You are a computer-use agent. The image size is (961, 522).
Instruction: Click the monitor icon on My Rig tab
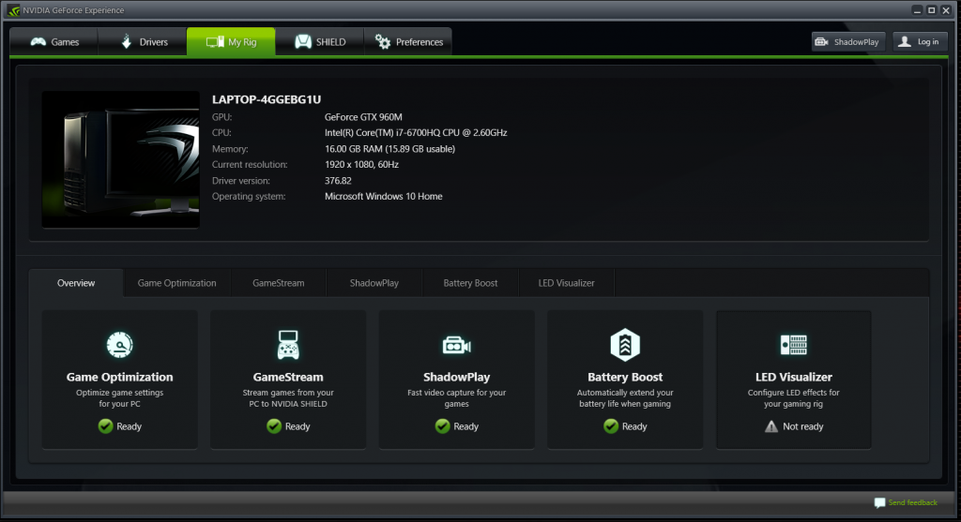(215, 41)
